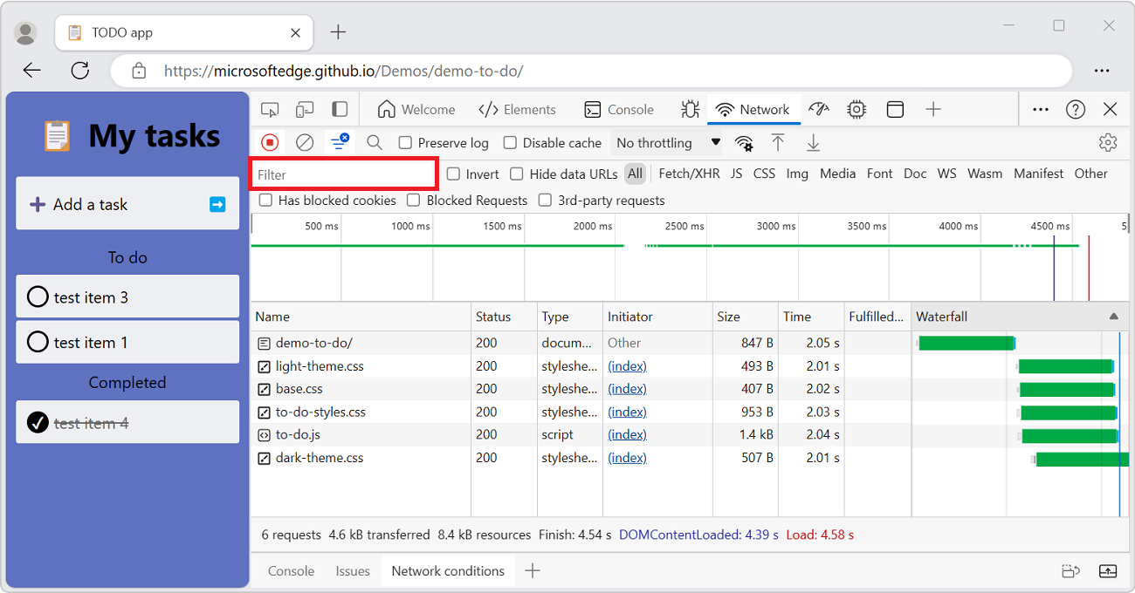Click the Export HAR download icon
1135x593 pixels.
tap(813, 142)
